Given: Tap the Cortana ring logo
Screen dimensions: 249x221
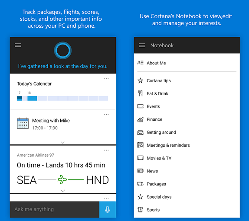Looking at the screenshot, I should coord(63,51).
